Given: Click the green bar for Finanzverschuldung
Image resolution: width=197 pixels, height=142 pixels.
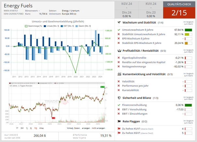Looking at the screenshot, I should [x=188, y=105].
